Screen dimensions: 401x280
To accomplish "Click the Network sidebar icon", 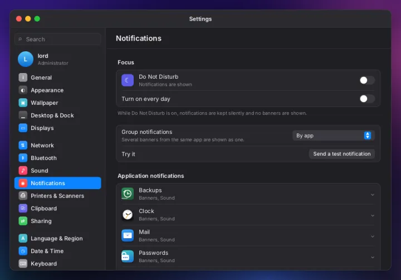I will (x=23, y=145).
